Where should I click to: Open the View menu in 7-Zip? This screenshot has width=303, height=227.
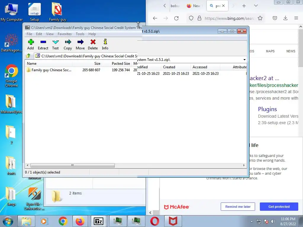coord(50,34)
